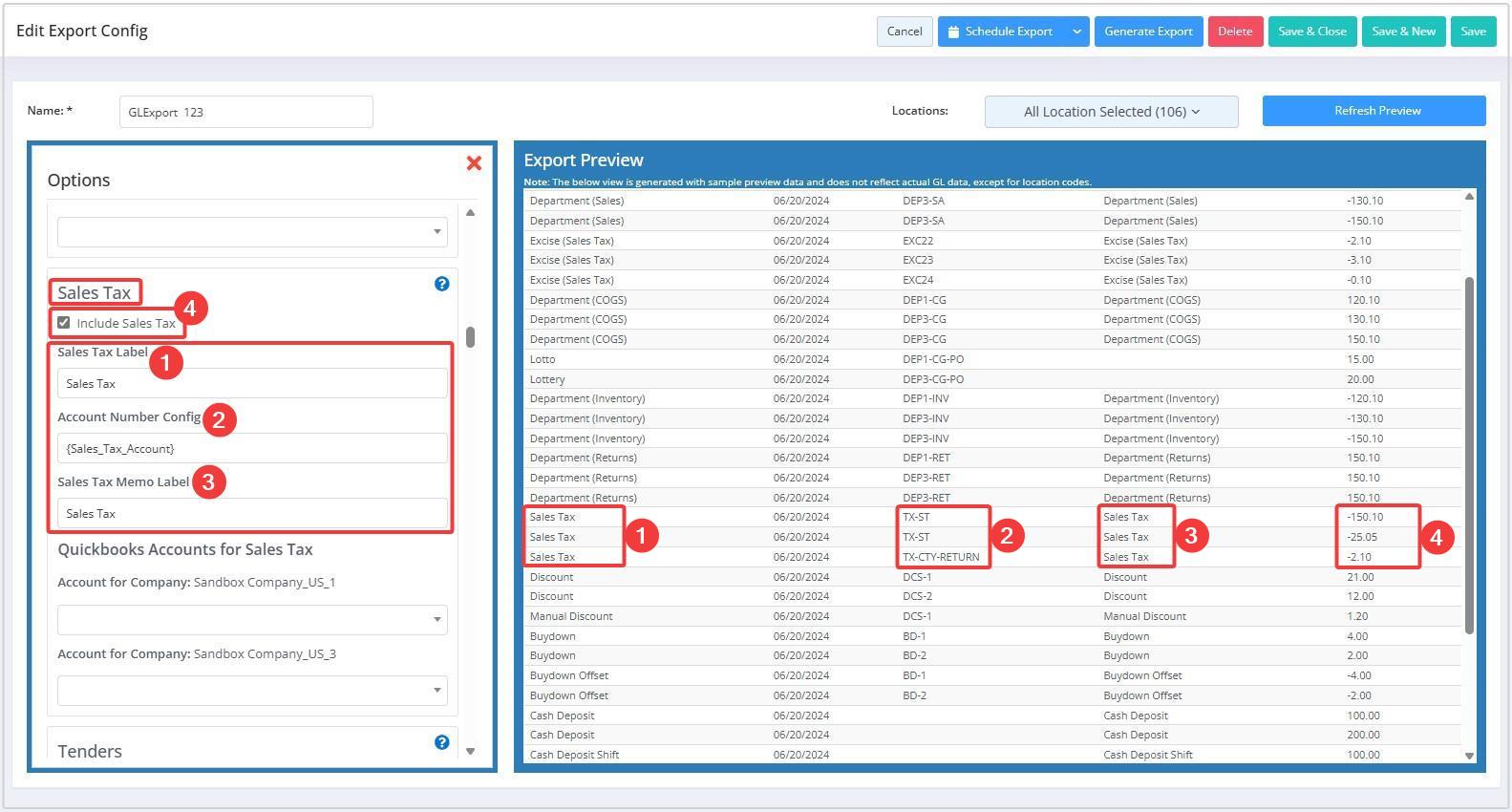Click Save & Close button
The height and width of the screenshot is (812, 1512).
(x=1311, y=32)
